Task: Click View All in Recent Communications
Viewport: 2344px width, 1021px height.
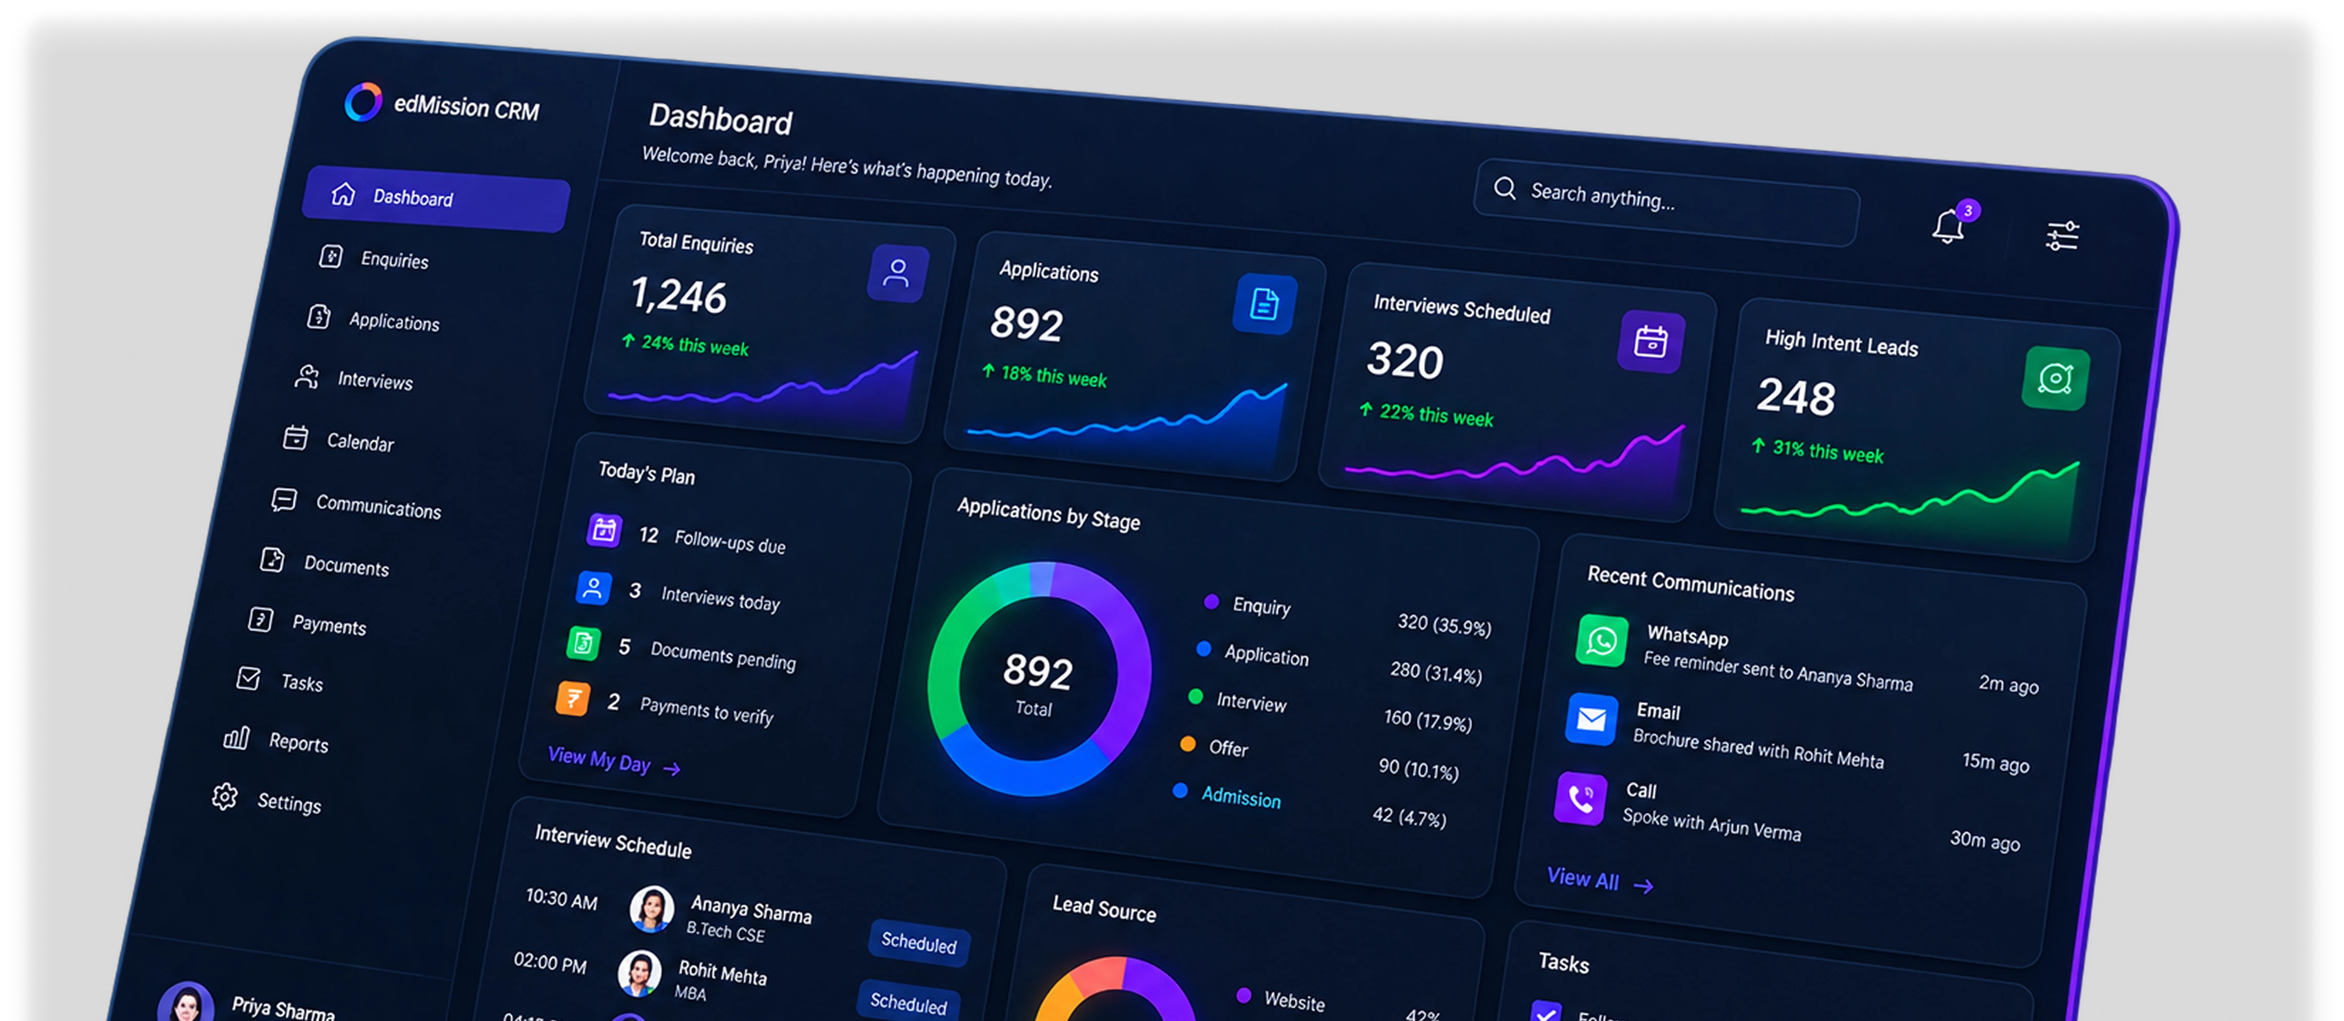Action: coord(1600,880)
